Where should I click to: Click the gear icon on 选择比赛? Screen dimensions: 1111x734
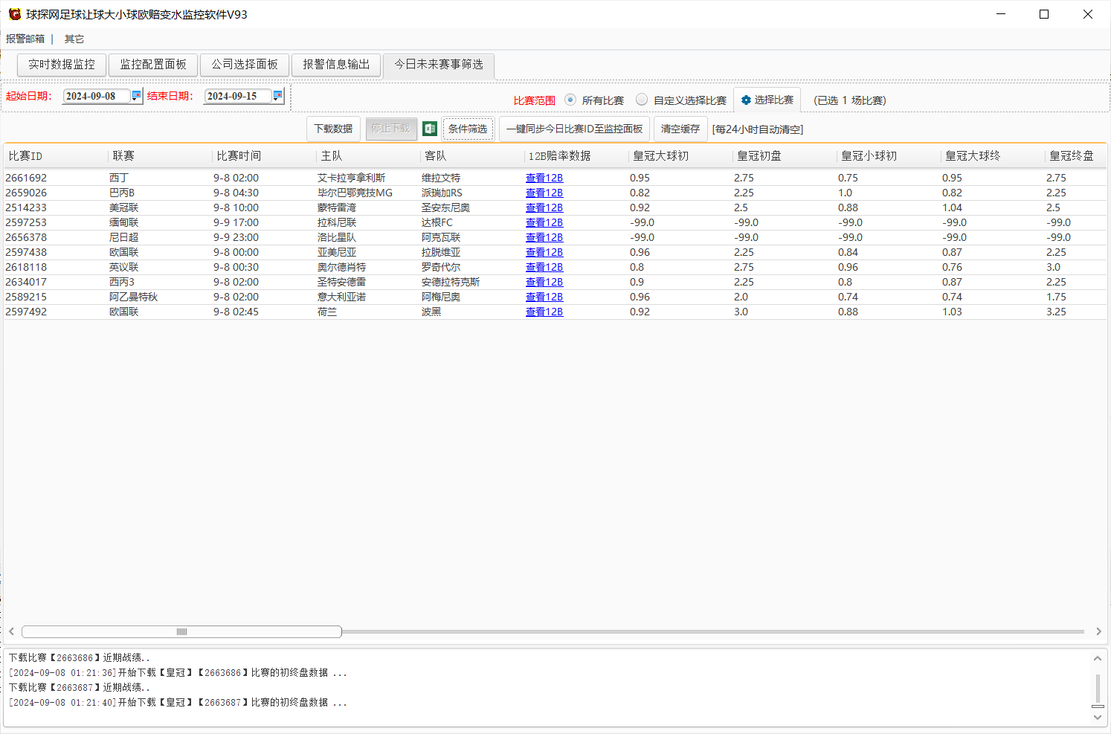point(746,100)
